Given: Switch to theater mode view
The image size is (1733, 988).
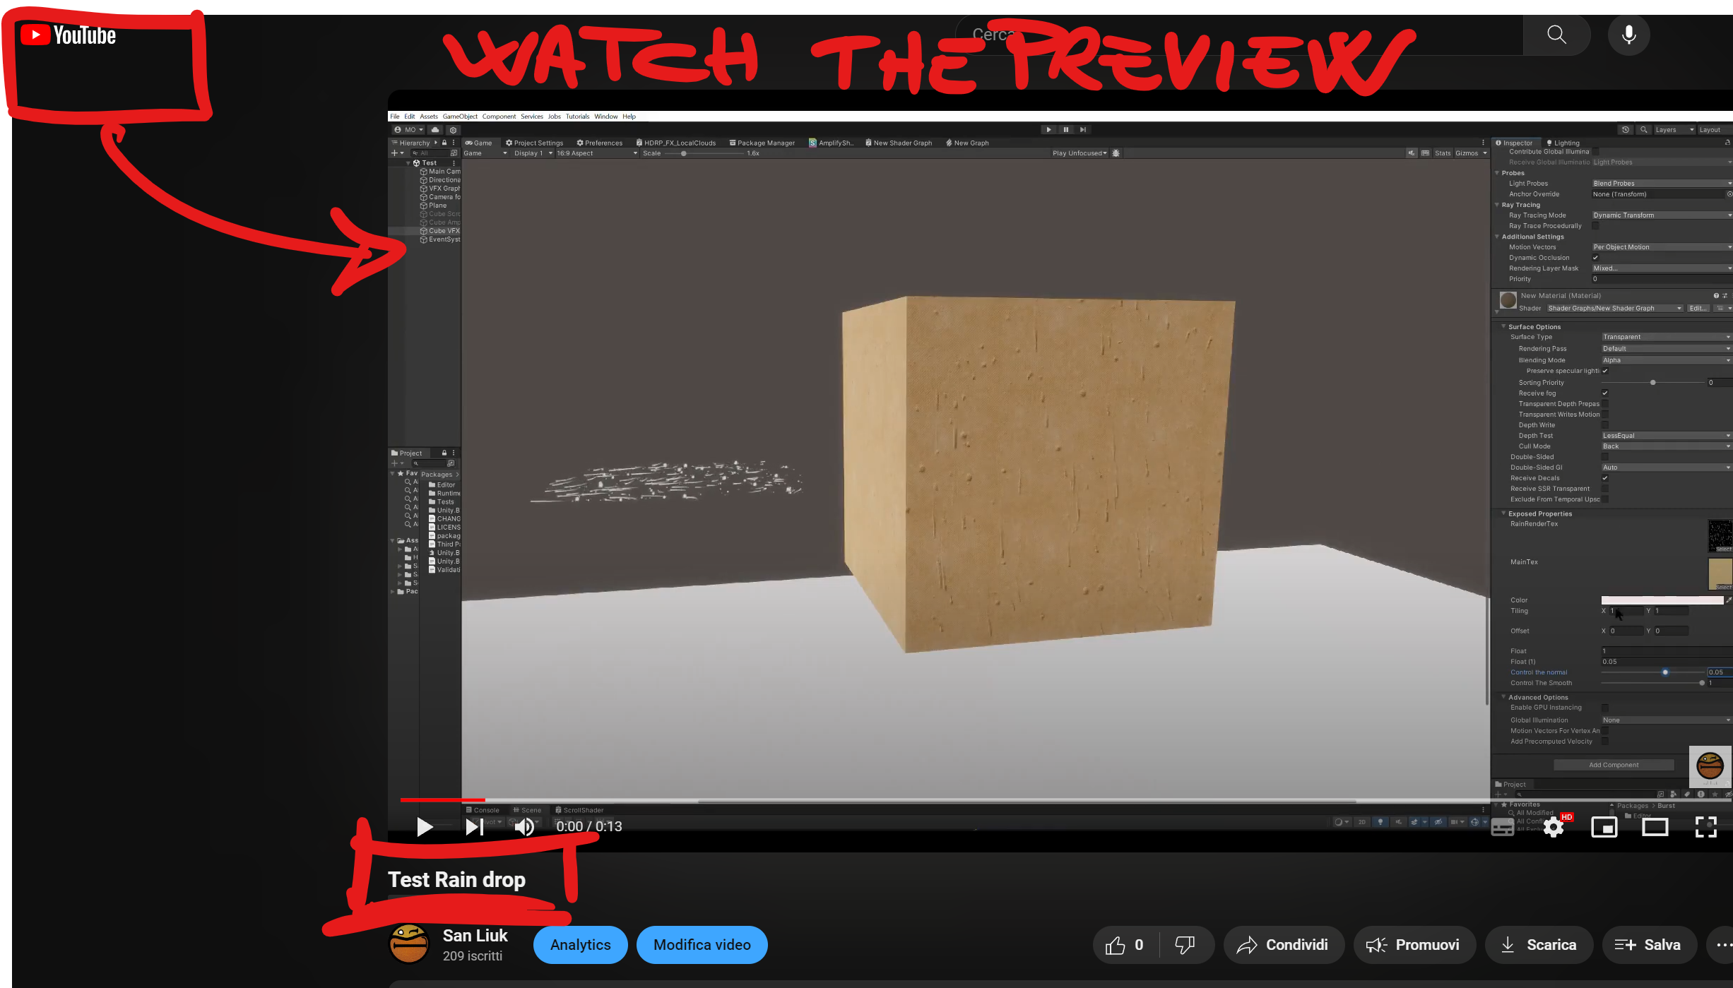Looking at the screenshot, I should [x=1655, y=827].
